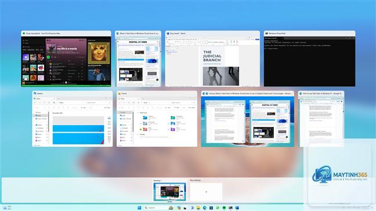Open WhatsApp from the taskbar
Viewport: 376px width, 211px height.
(x=218, y=208)
